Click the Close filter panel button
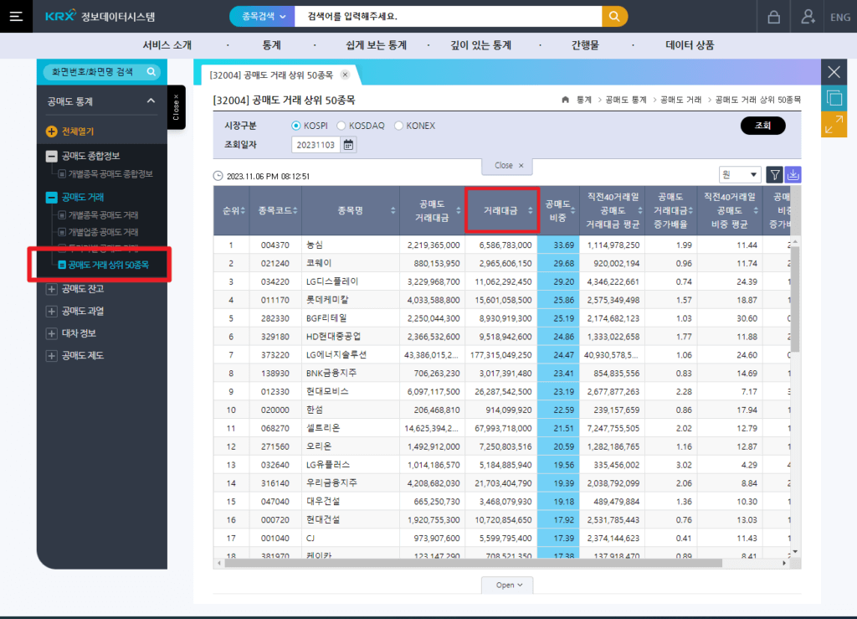The image size is (857, 619). [x=507, y=166]
